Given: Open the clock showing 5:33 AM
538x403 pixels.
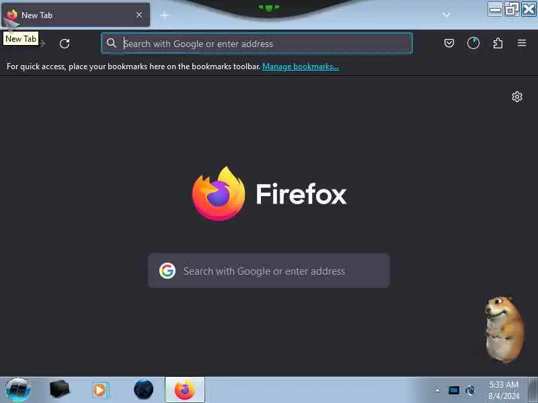Looking at the screenshot, I should pos(504,390).
